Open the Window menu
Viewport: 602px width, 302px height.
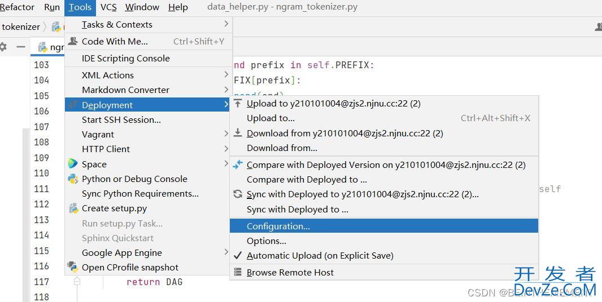click(x=142, y=7)
